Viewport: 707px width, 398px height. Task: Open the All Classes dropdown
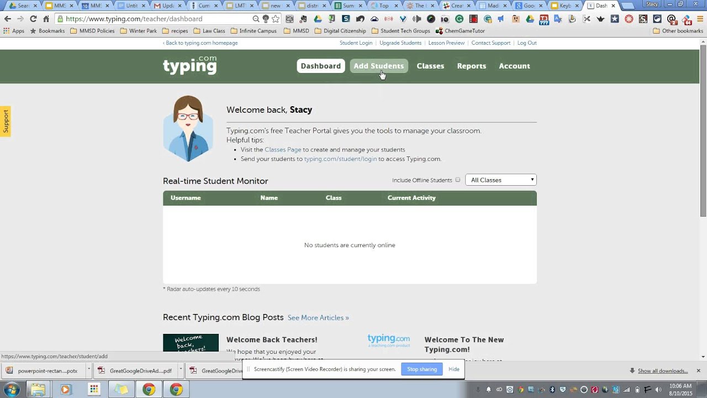501,180
